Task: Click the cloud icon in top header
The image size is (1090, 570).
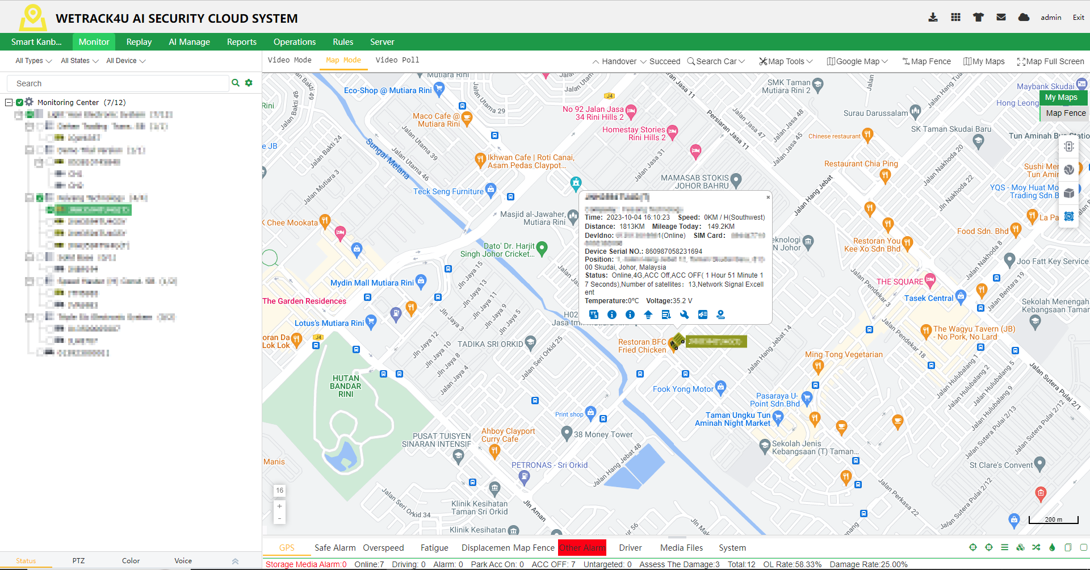Action: pyautogui.click(x=1024, y=18)
